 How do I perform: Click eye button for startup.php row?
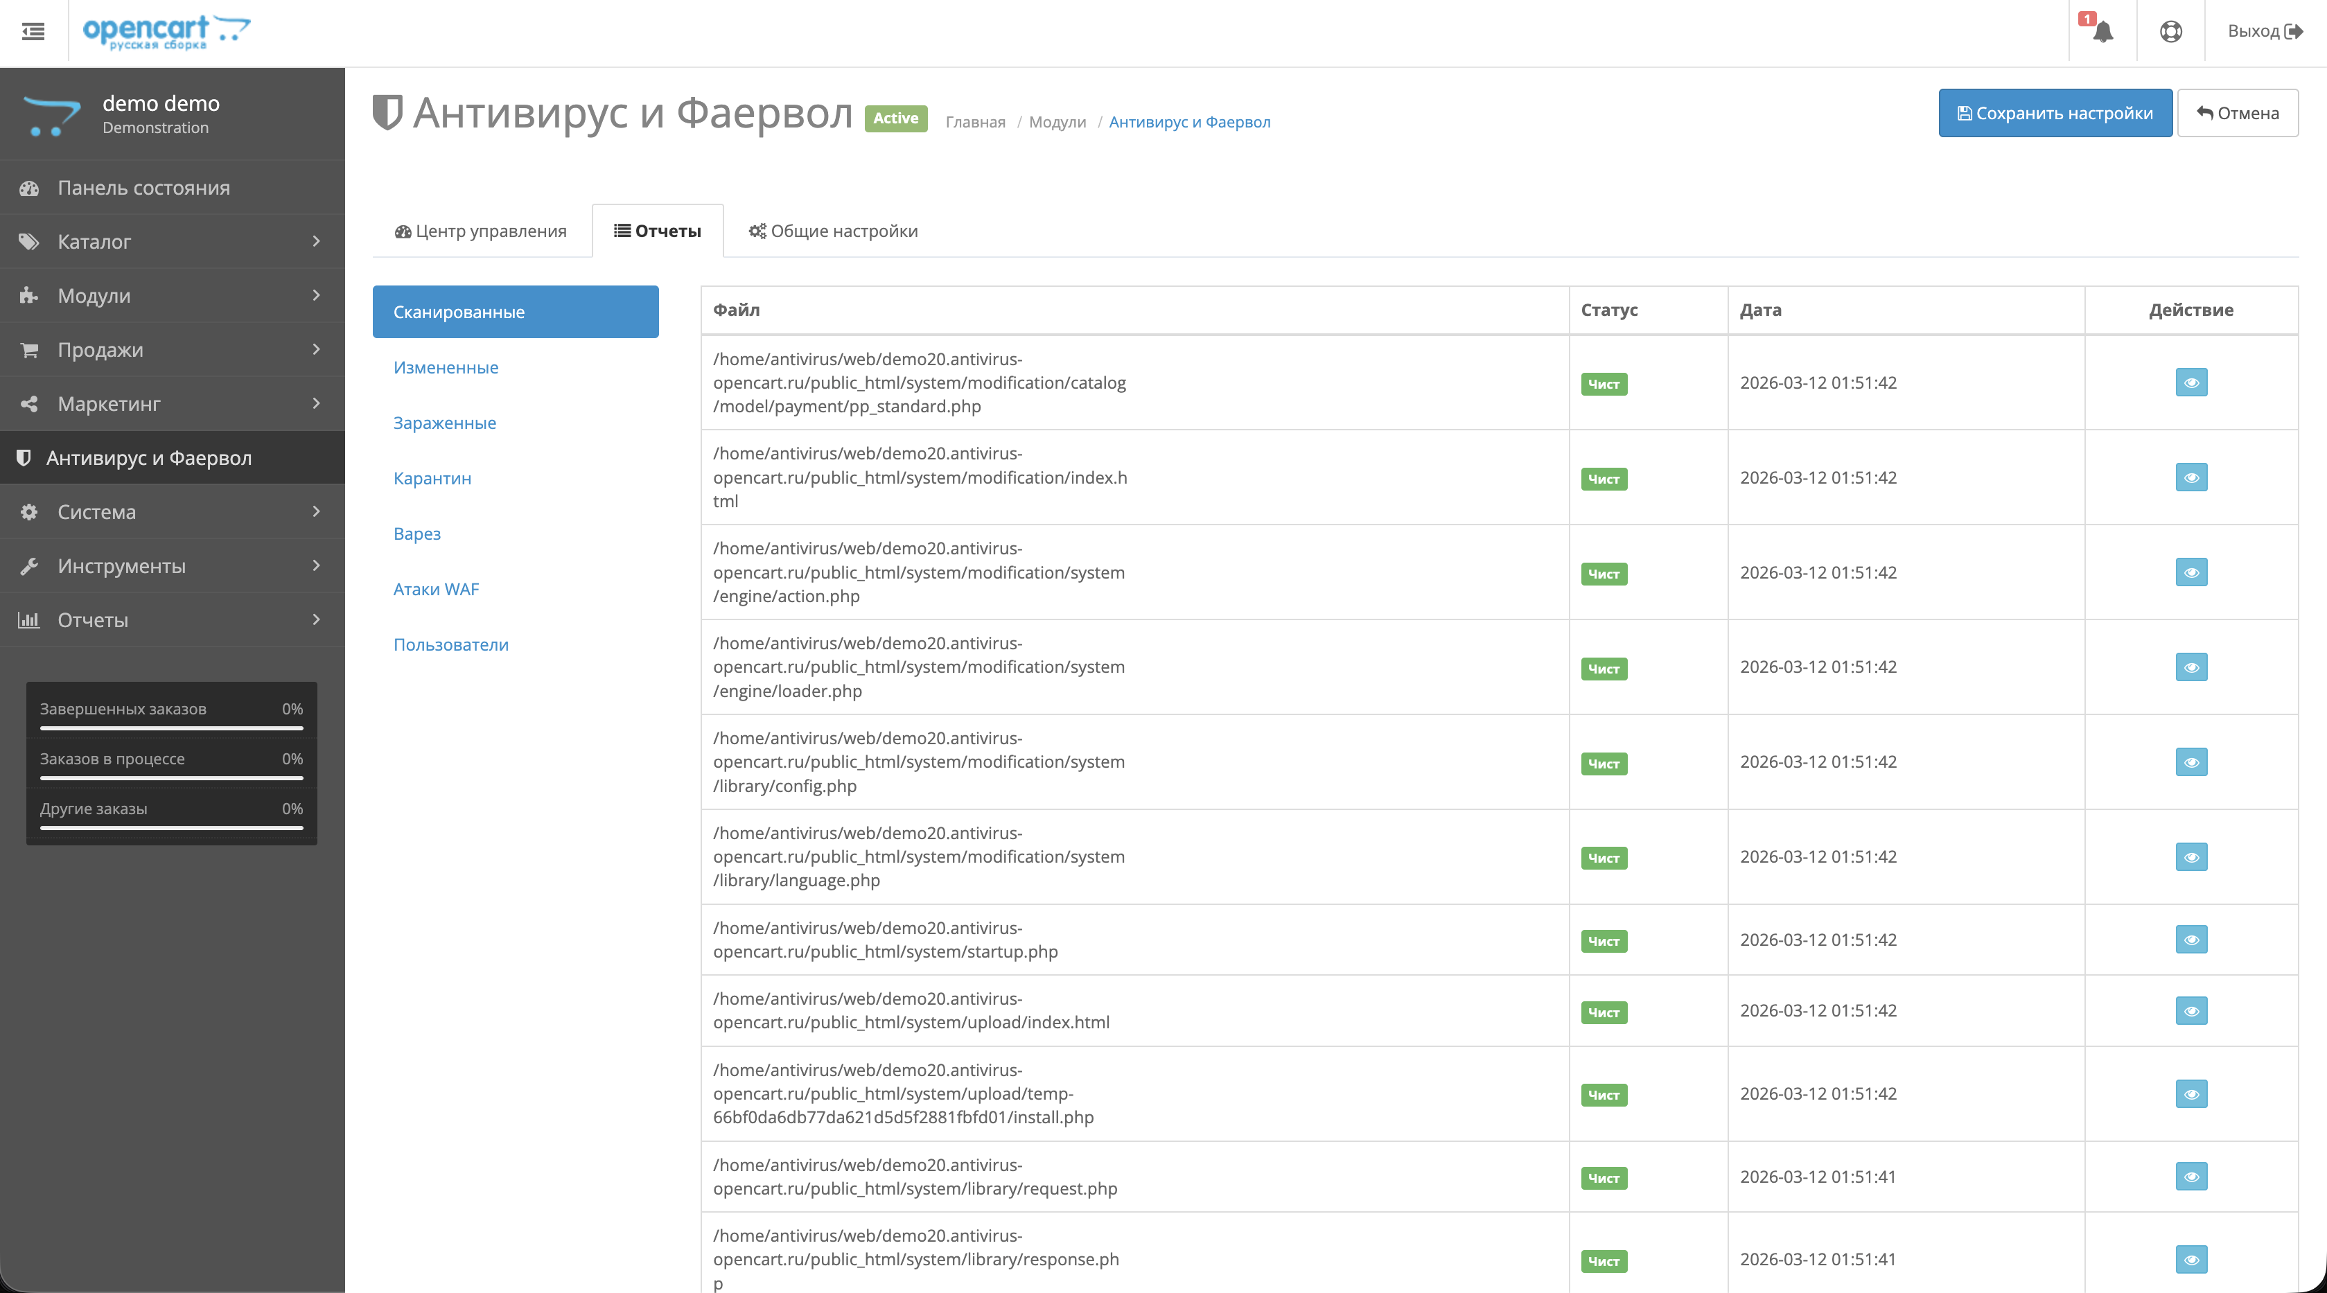click(x=2190, y=940)
